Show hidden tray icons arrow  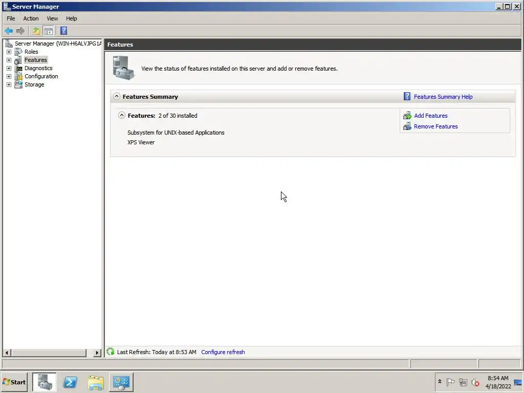[x=440, y=382]
